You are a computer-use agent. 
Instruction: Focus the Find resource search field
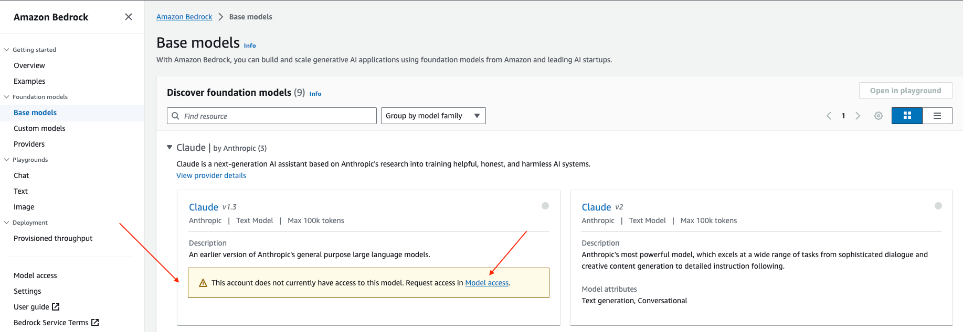click(x=272, y=116)
